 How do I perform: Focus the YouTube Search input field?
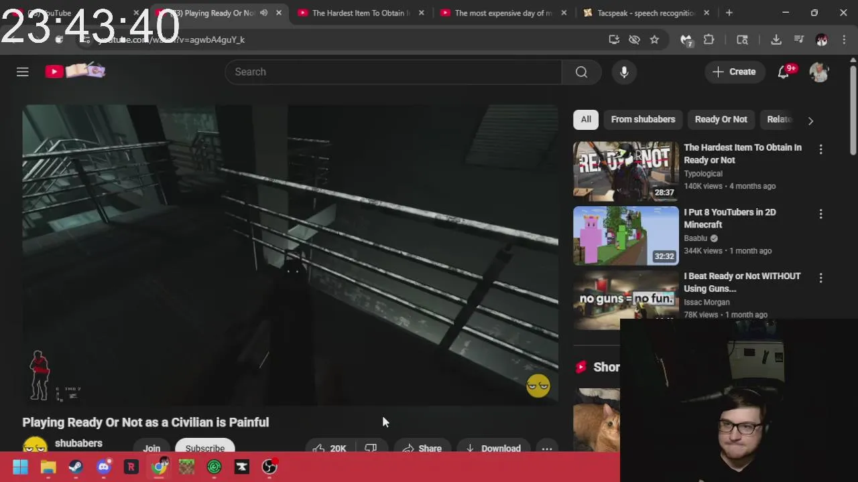pos(393,72)
